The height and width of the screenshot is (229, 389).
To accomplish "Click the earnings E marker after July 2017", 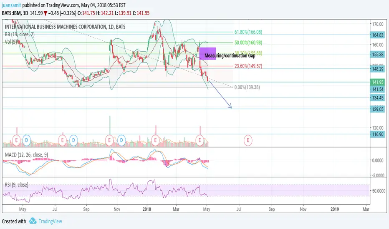I will click(x=63, y=140).
